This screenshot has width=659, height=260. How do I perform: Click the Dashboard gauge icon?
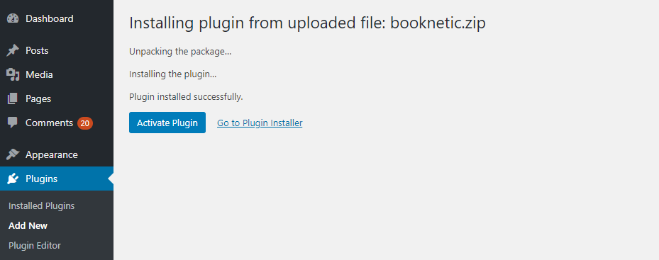(13, 18)
